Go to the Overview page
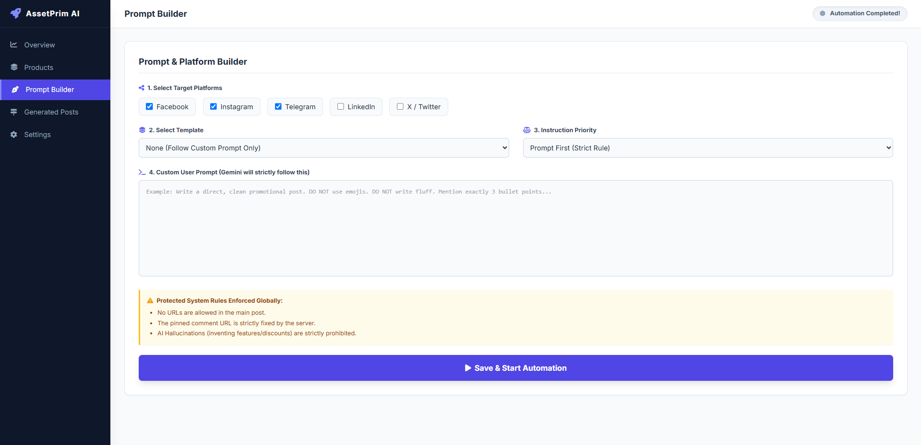This screenshot has height=445, width=921. (x=55, y=45)
